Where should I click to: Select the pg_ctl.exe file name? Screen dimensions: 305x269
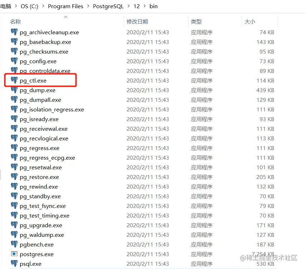click(33, 81)
